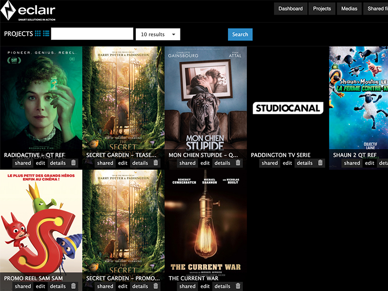Click THE CURRENT WAR title text
This screenshot has width=388, height=291.
click(x=194, y=278)
